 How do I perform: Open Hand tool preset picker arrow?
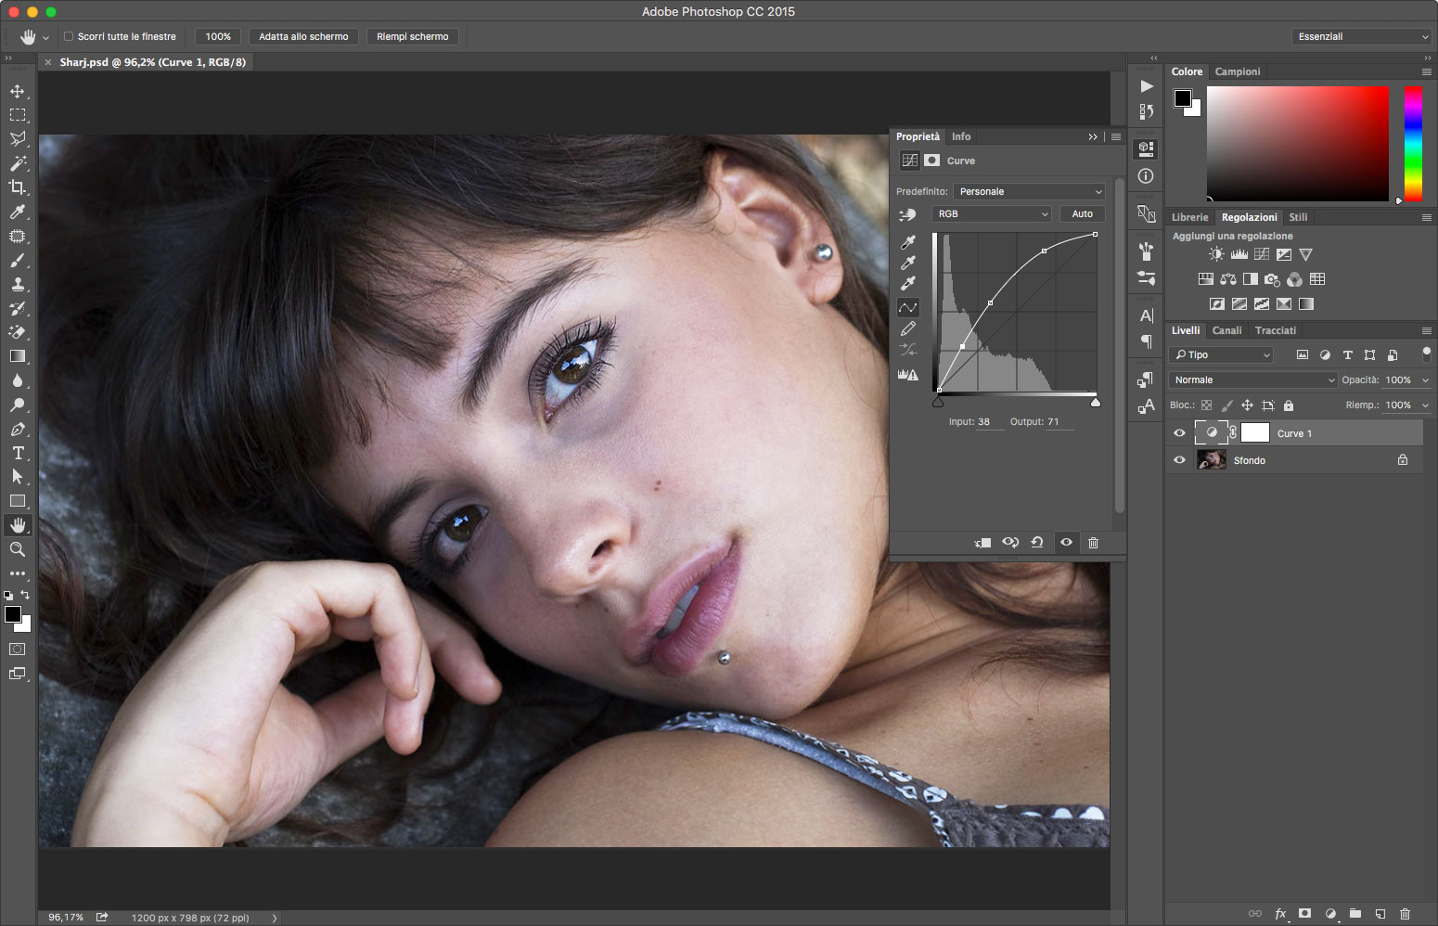tap(45, 38)
